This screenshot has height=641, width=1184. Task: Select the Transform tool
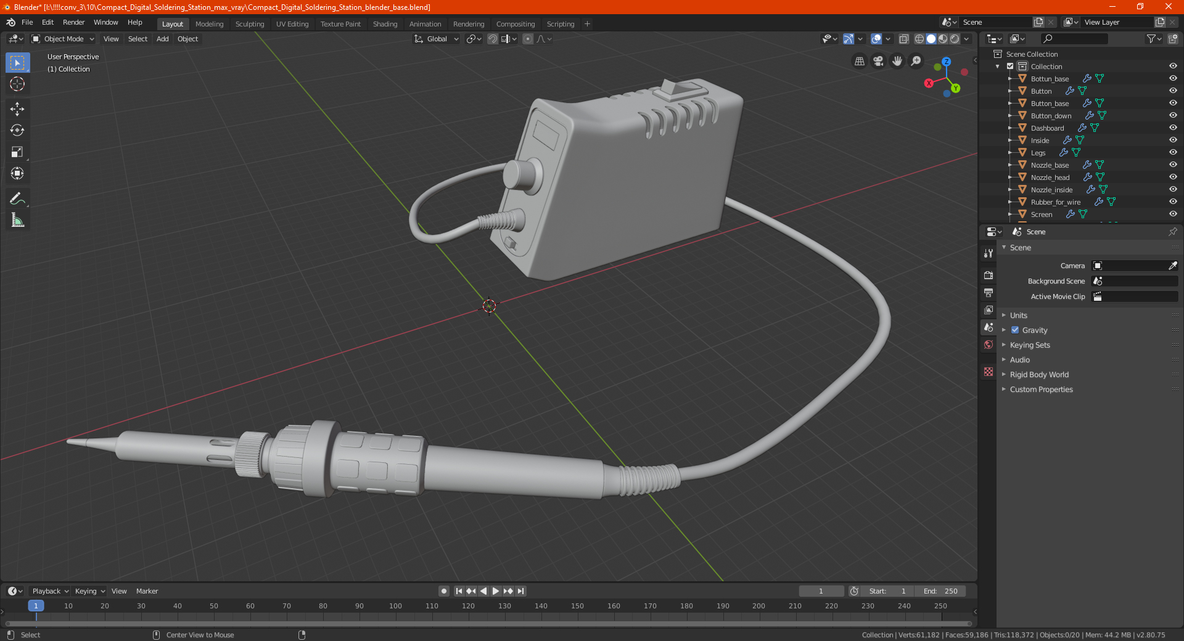(17, 174)
